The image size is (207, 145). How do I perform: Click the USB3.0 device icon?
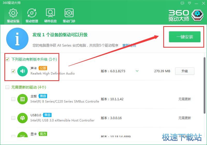tap(23, 118)
